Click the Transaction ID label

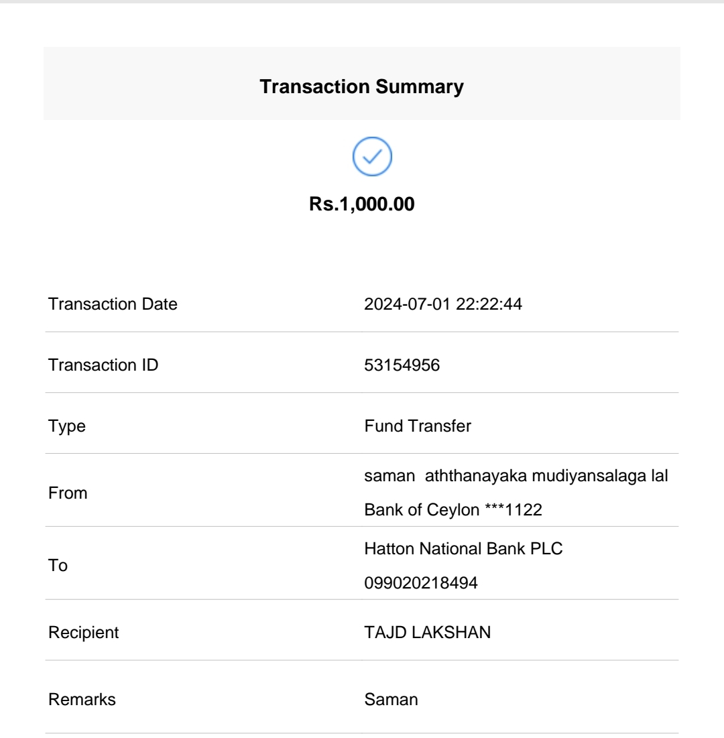(104, 365)
